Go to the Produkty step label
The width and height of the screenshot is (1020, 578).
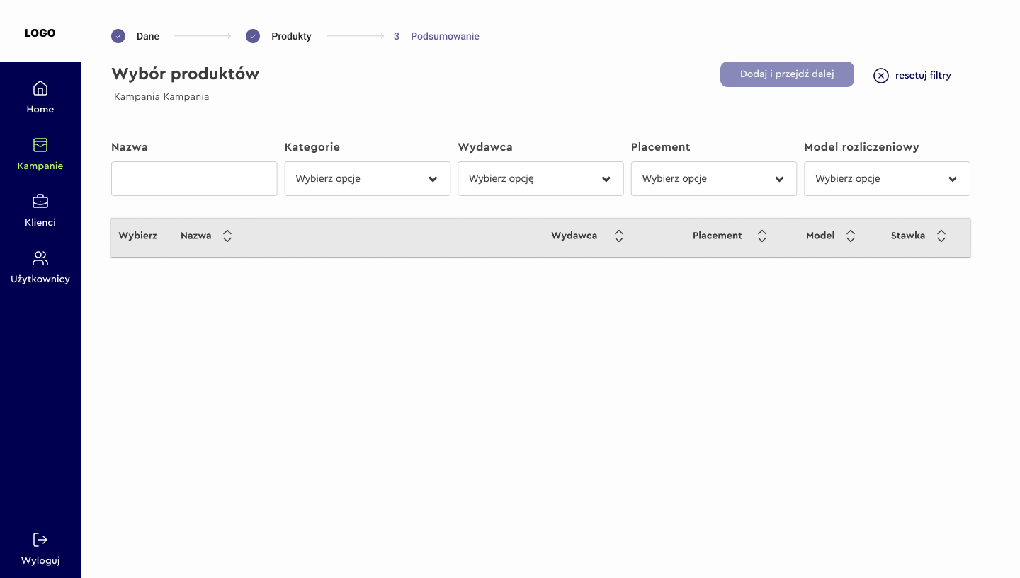[x=291, y=36]
